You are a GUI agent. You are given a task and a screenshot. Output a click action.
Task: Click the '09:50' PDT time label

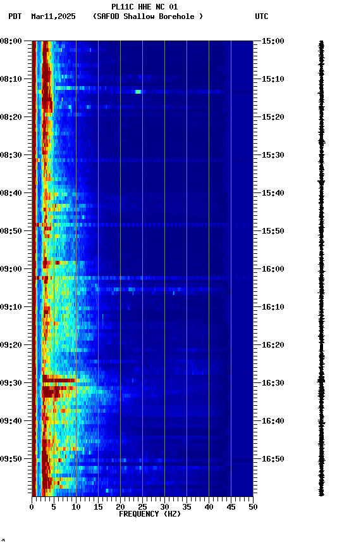11,459
